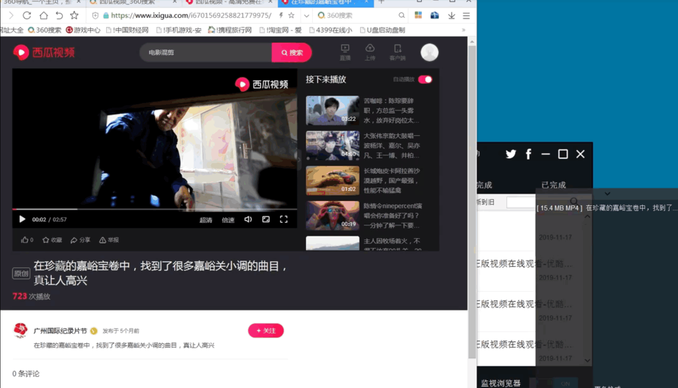Enter fullscreen mode in the video player
678x388 pixels.
[x=284, y=219]
